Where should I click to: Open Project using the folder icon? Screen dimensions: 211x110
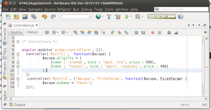point(25,17)
